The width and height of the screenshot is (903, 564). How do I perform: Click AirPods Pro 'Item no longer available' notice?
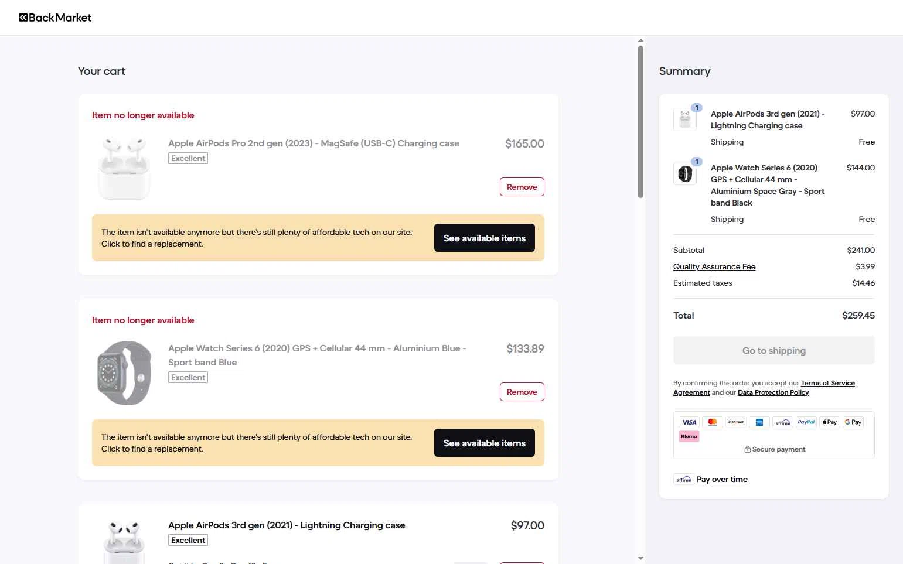pyautogui.click(x=143, y=115)
